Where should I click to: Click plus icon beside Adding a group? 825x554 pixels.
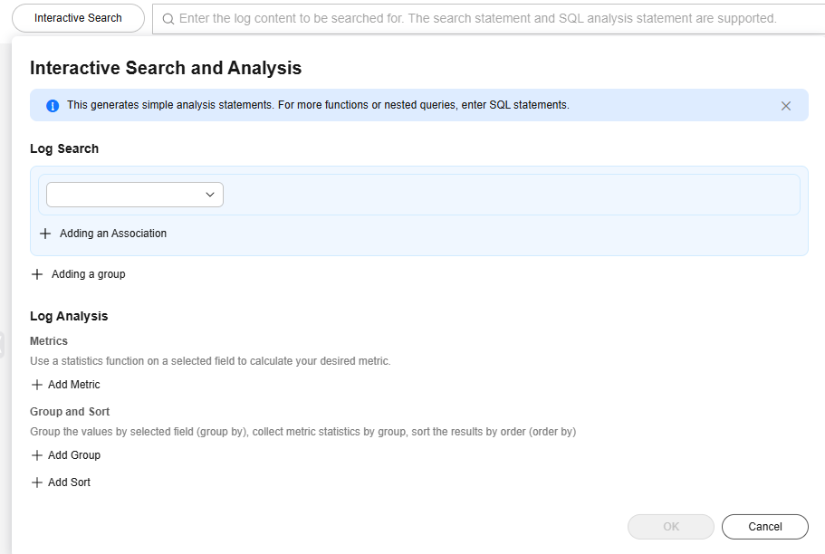pos(37,274)
